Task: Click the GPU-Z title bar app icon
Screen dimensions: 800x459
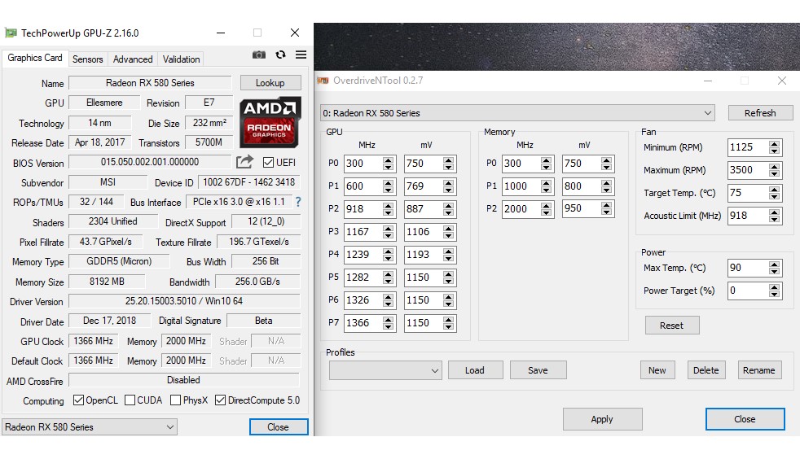Action: 11,33
